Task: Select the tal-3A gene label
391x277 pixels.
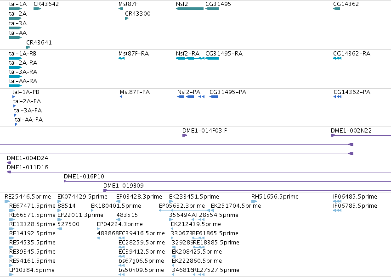Action: pos(18,23)
